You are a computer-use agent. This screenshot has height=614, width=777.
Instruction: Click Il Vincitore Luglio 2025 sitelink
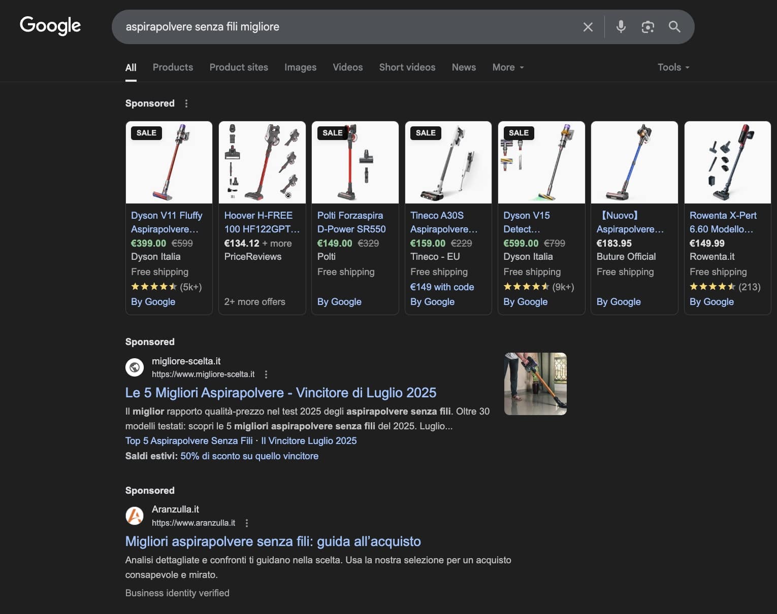pyautogui.click(x=309, y=441)
